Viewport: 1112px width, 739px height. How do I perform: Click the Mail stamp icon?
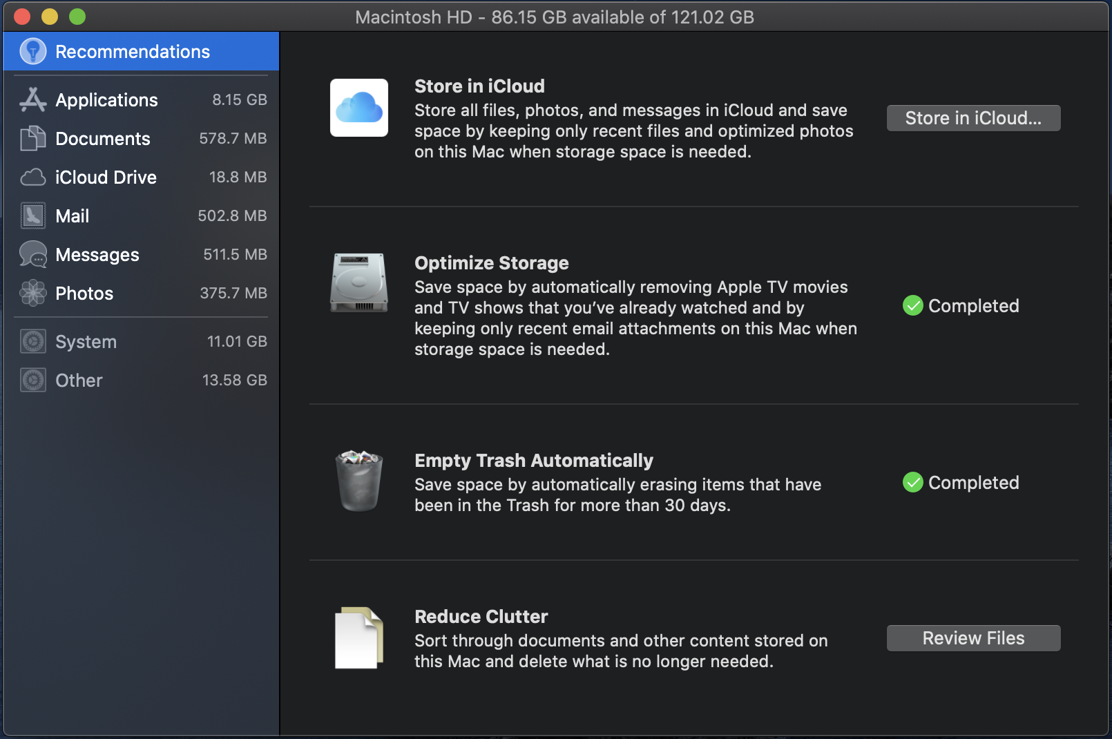point(32,216)
